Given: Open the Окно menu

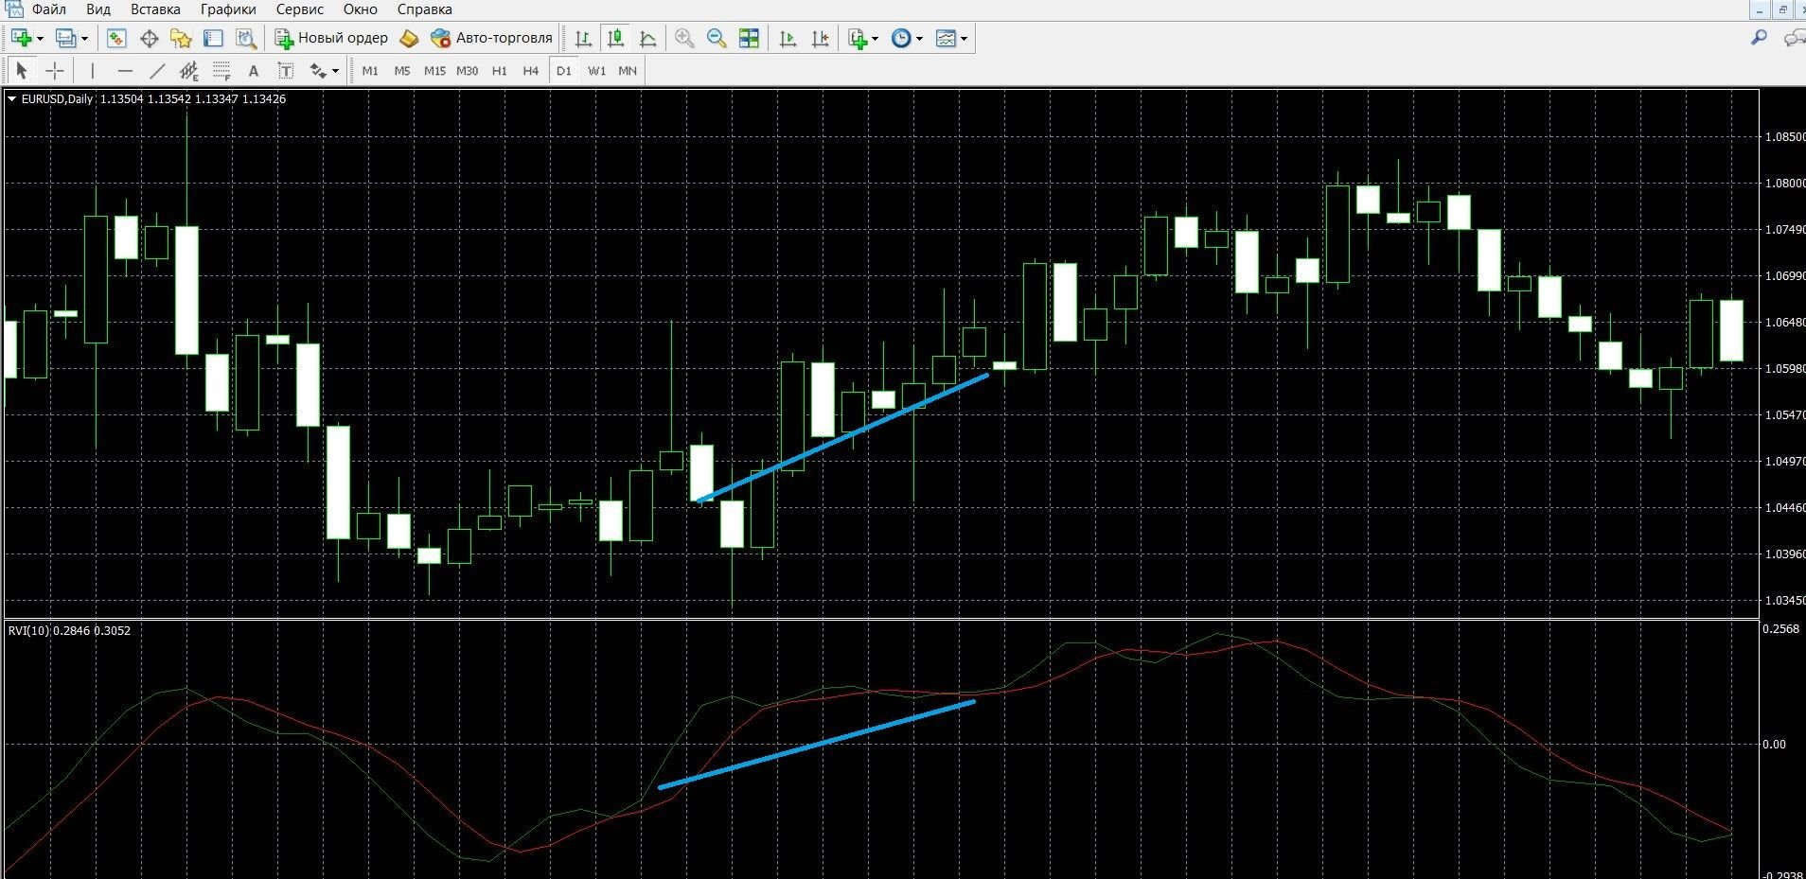Looking at the screenshot, I should click(361, 9).
